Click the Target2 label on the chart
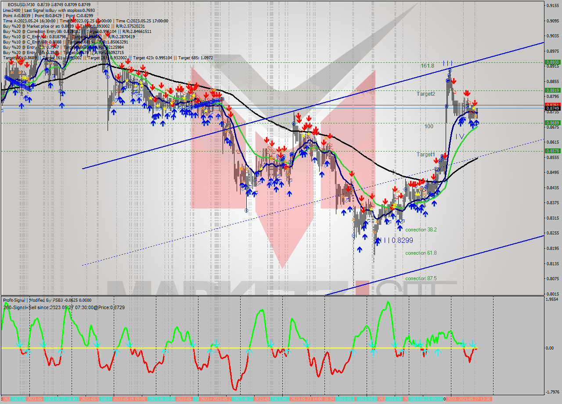Screen dimensions: 562x404 [x=426, y=94]
